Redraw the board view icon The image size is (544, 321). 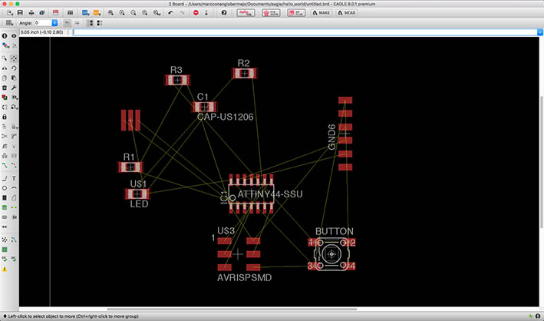pyautogui.click(x=145, y=13)
